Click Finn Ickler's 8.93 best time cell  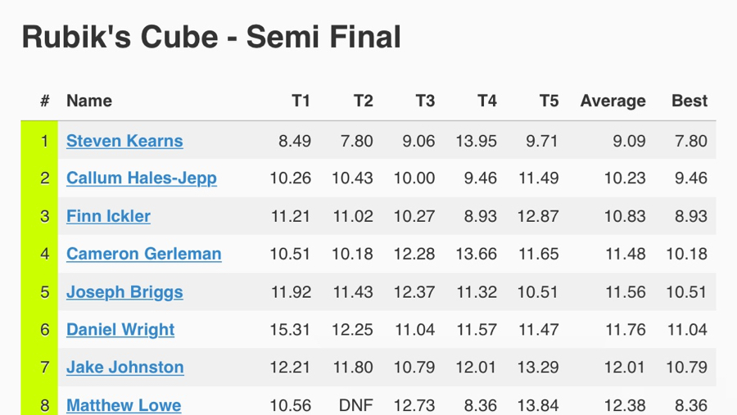(690, 216)
